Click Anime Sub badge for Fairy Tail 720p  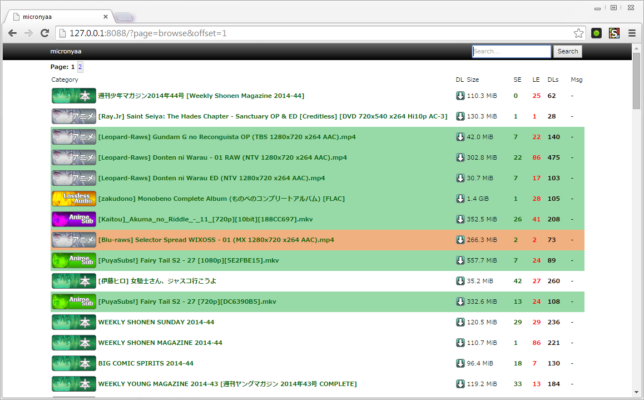click(x=74, y=302)
